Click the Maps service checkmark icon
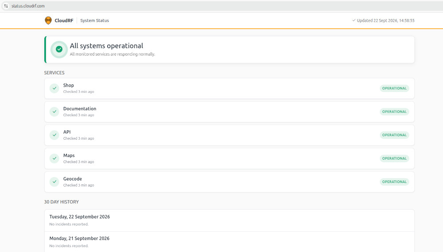This screenshot has width=443, height=252. pyautogui.click(x=54, y=158)
